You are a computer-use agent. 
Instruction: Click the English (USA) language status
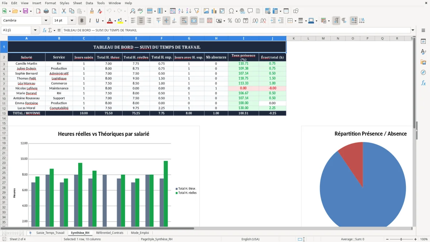250,239
